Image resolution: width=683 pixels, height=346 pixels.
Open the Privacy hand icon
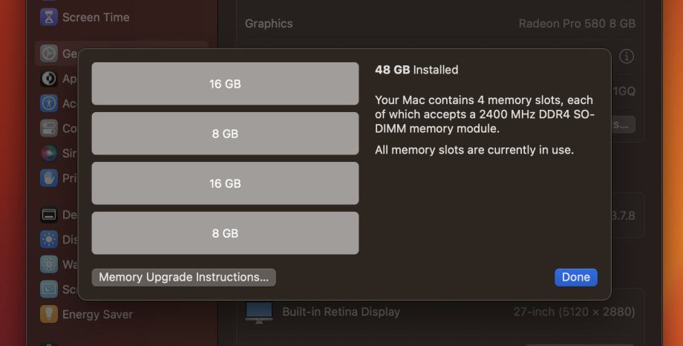(x=49, y=178)
